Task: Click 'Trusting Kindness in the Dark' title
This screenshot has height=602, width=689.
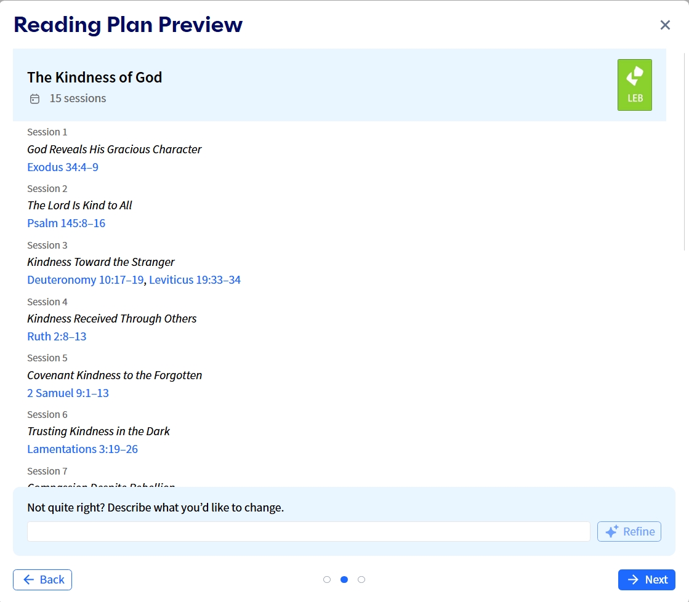Action: 99,431
